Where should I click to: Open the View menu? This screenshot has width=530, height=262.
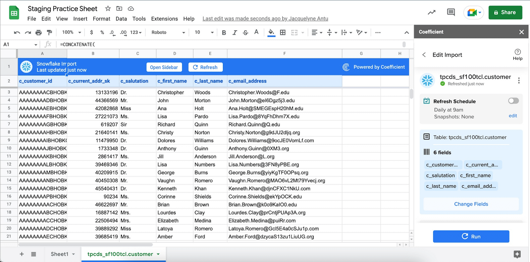coord(62,19)
